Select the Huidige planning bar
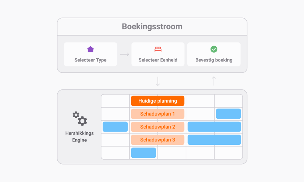The image size is (304, 182). click(158, 101)
